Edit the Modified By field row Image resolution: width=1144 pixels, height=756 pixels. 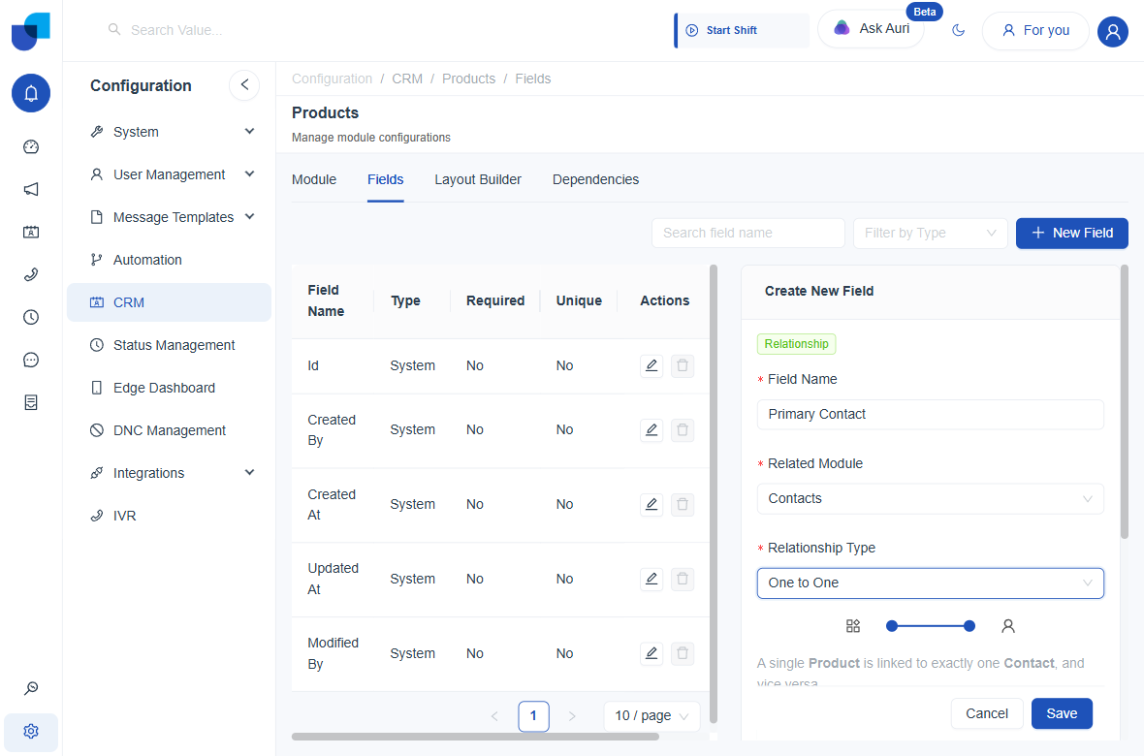click(651, 653)
